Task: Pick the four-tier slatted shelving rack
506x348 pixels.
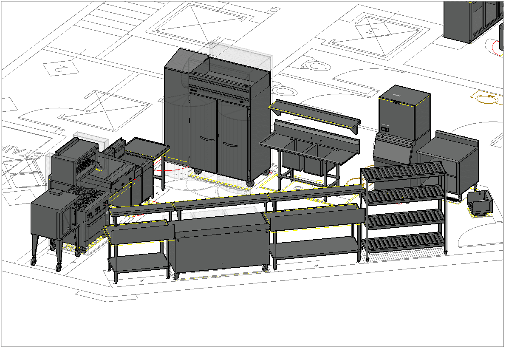Action: pyautogui.click(x=404, y=212)
